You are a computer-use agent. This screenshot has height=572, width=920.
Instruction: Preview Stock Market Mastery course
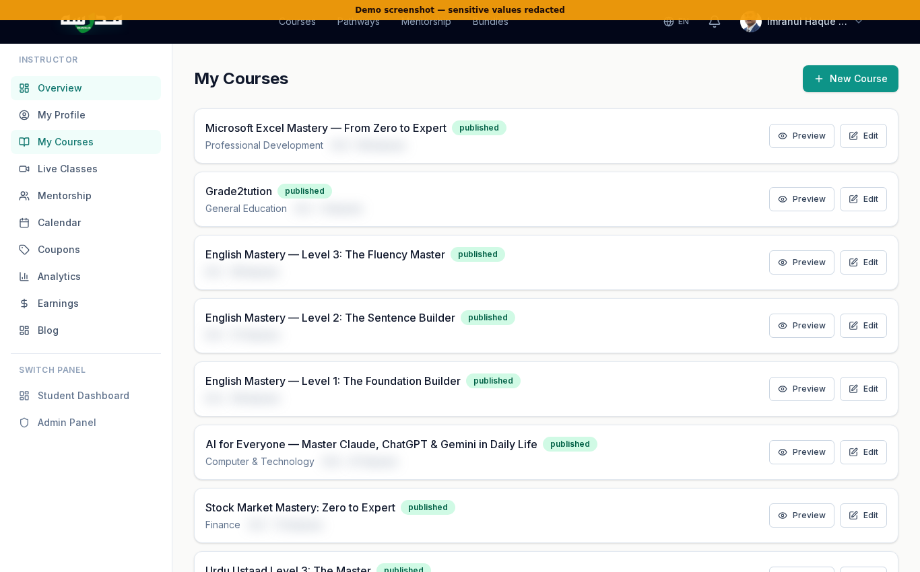click(801, 515)
